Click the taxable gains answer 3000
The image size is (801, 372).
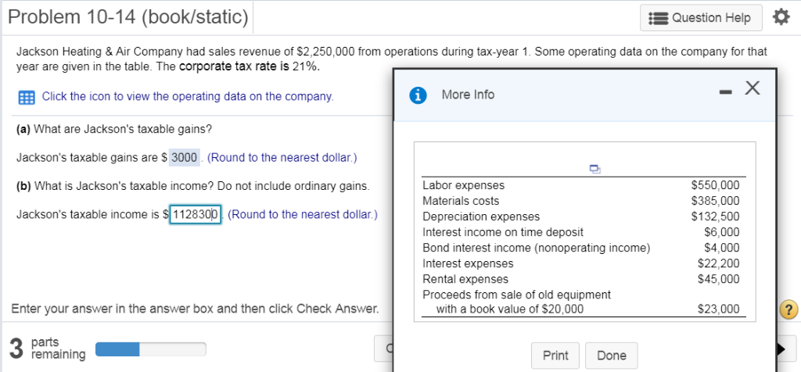click(184, 158)
